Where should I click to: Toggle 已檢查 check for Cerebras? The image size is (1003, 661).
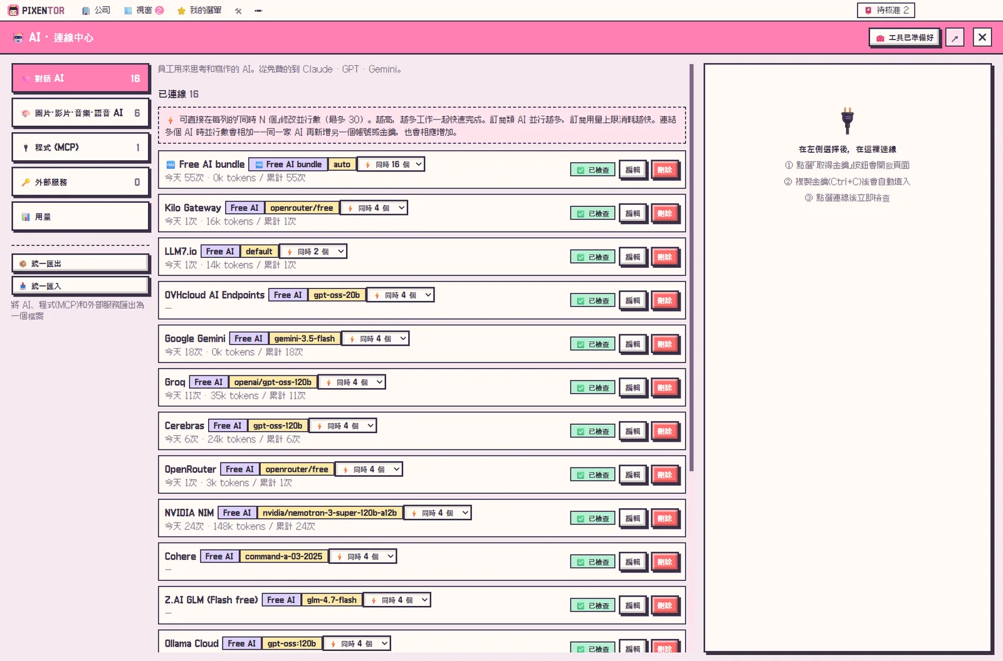click(592, 431)
